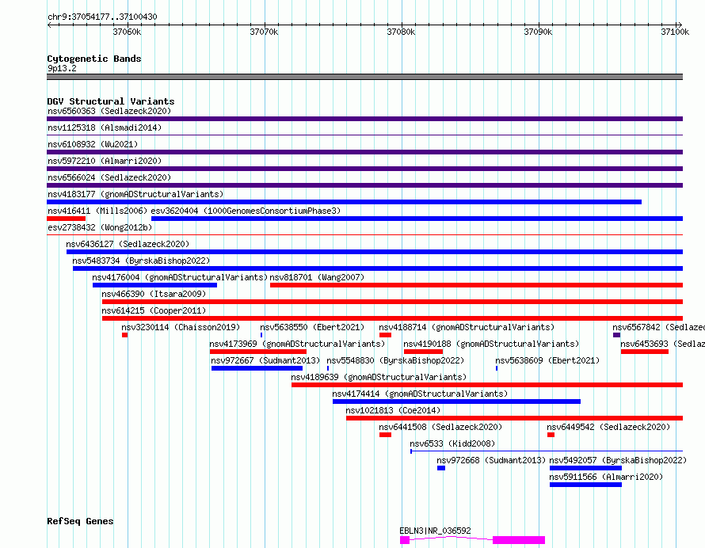The height and width of the screenshot is (548, 705).
Task: Click the tiny blue nsv5638550 (Ebert2021) marker
Action: click(261, 335)
